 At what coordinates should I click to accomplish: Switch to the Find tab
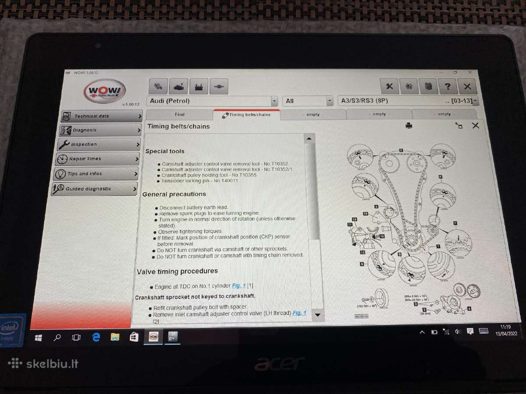click(x=180, y=114)
